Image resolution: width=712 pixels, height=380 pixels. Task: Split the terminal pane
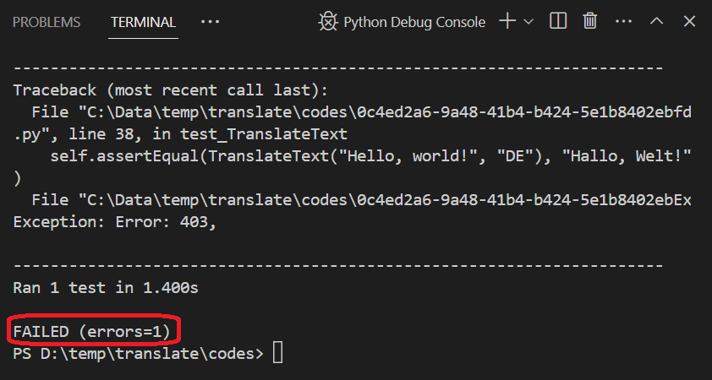557,21
